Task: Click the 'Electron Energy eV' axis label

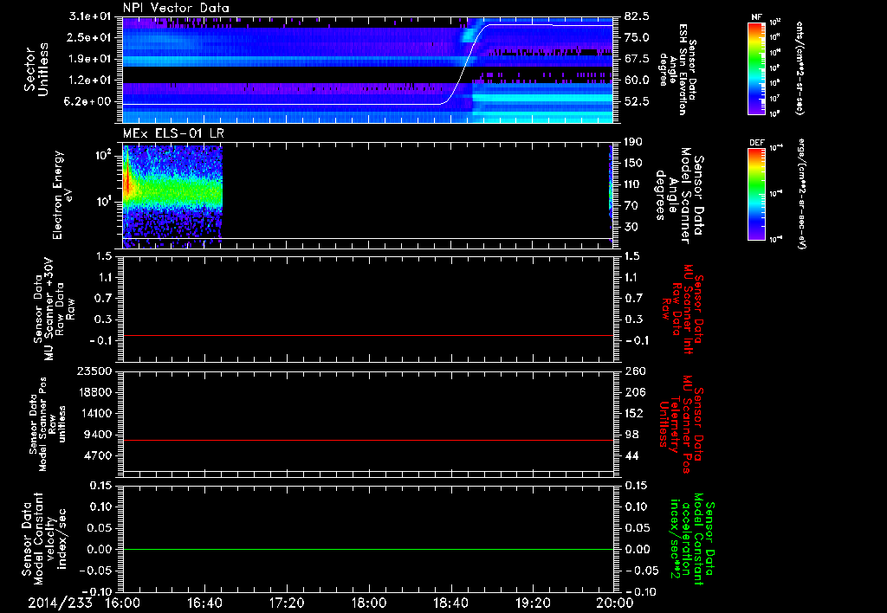Action: tap(62, 195)
